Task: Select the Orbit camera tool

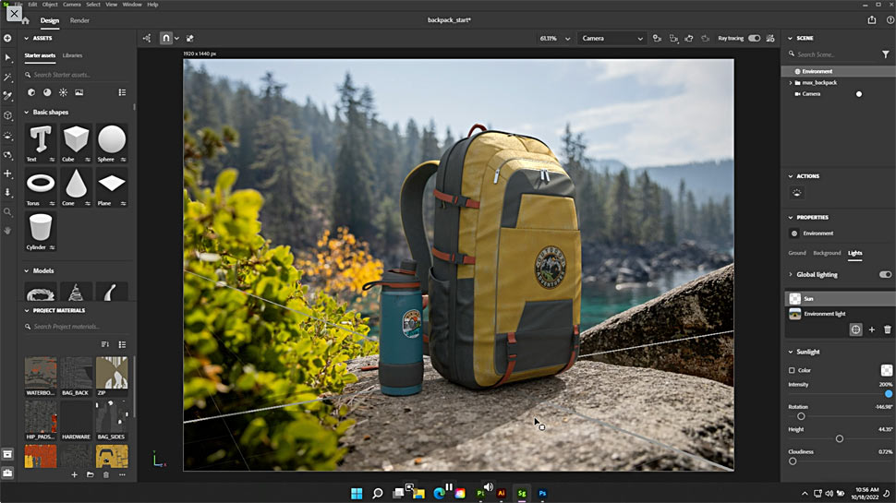Action: click(7, 155)
